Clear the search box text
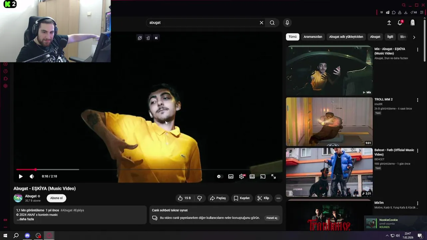The width and height of the screenshot is (427, 240). (262, 23)
